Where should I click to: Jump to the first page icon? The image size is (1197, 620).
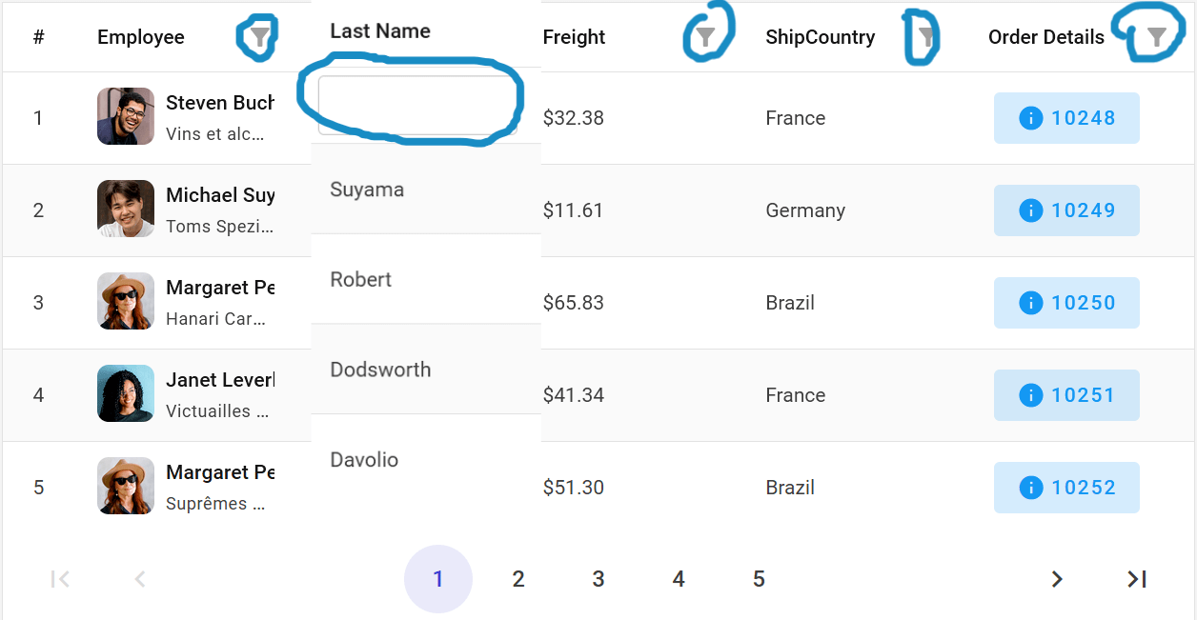(x=60, y=579)
